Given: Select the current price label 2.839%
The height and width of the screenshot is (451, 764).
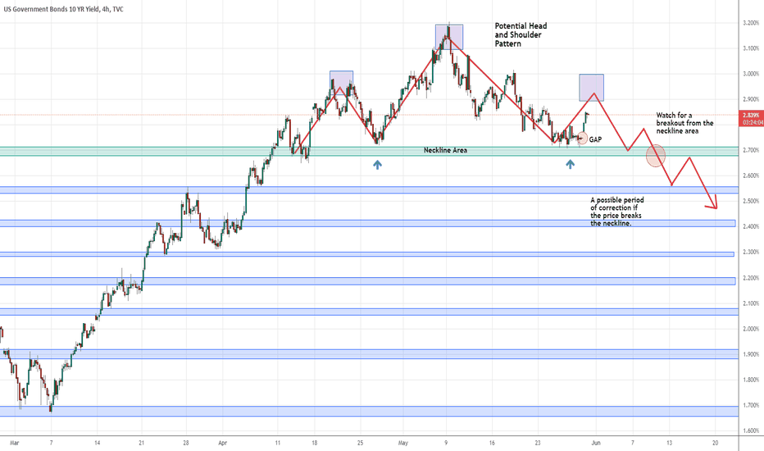Looking at the screenshot, I should click(751, 116).
